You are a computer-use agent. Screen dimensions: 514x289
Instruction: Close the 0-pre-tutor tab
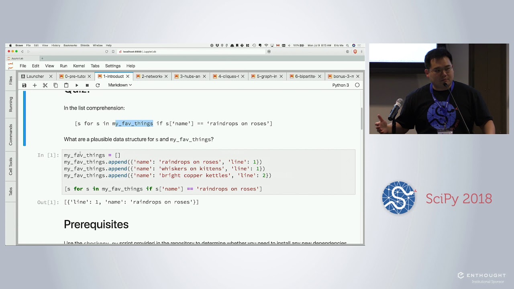point(89,76)
